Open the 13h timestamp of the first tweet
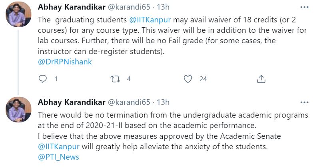Image resolution: width=315 pixels, height=168 pixels. tap(163, 8)
